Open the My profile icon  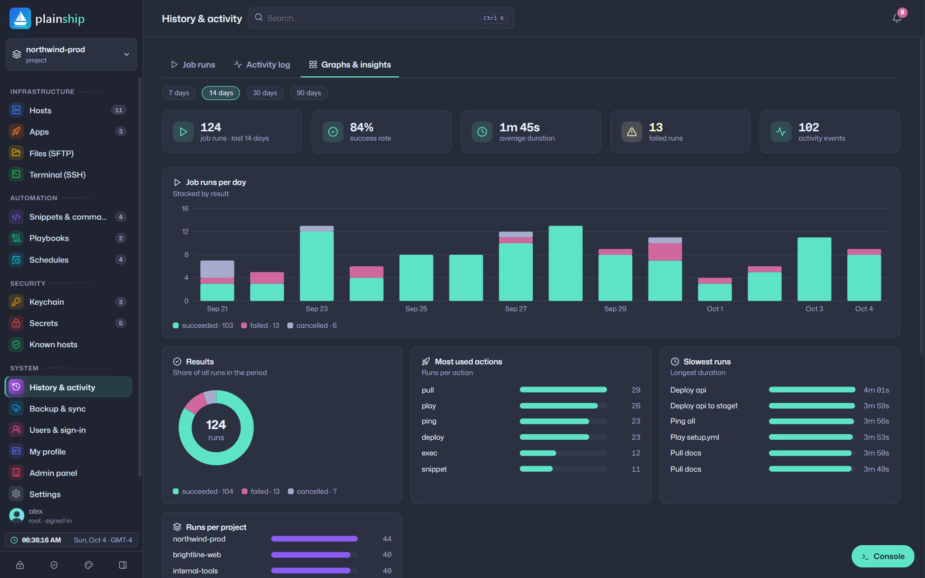point(16,451)
